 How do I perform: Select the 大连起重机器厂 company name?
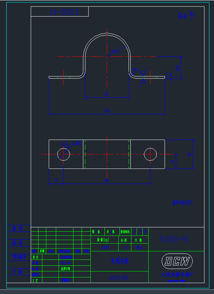click(178, 274)
